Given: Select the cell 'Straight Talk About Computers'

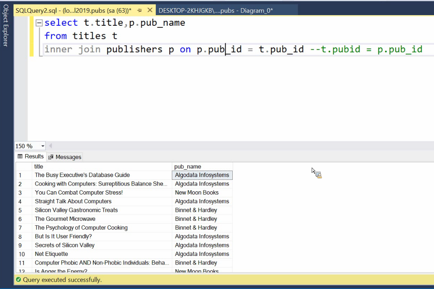Looking at the screenshot, I should (102, 202).
